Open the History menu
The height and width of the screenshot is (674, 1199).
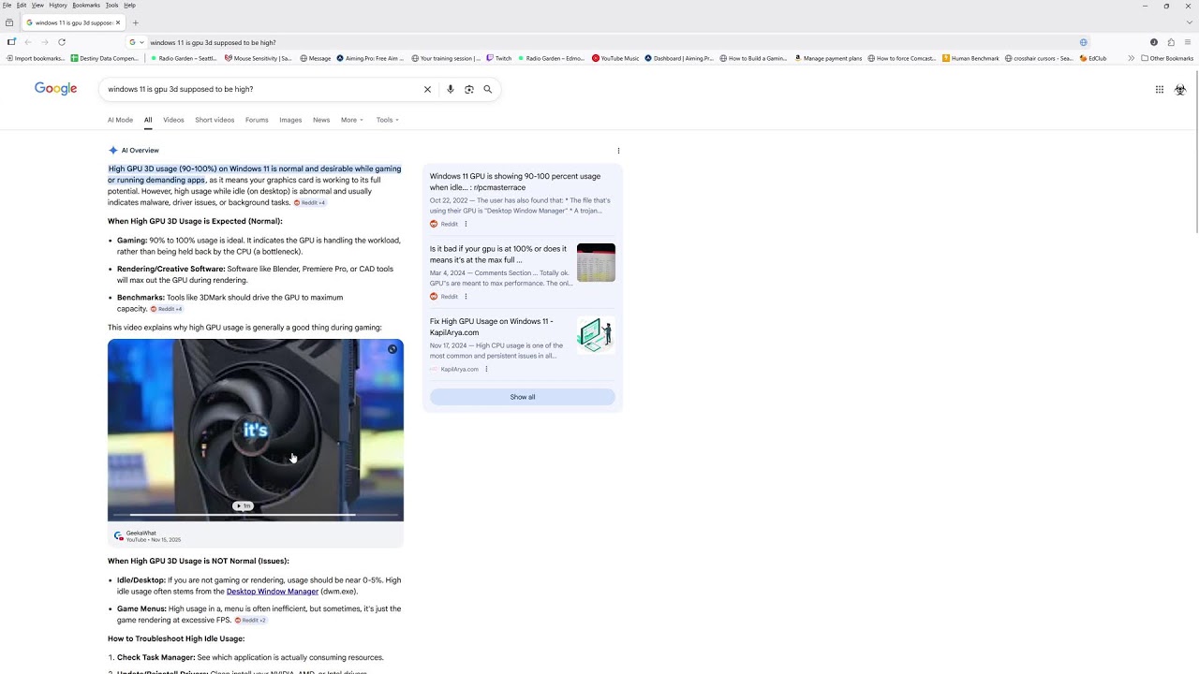point(58,5)
